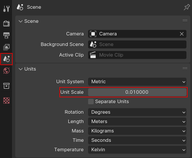Clear the Camera field with X

[182, 34]
